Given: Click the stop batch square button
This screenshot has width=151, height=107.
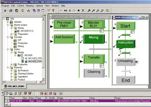Looking at the screenshot, I should pyautogui.click(x=79, y=10).
